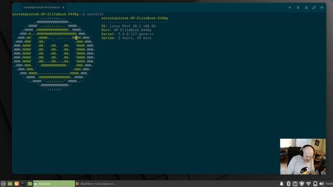Open the BlackBox hamburger menu

(298, 7)
